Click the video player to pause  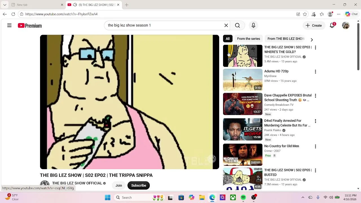click(x=129, y=102)
